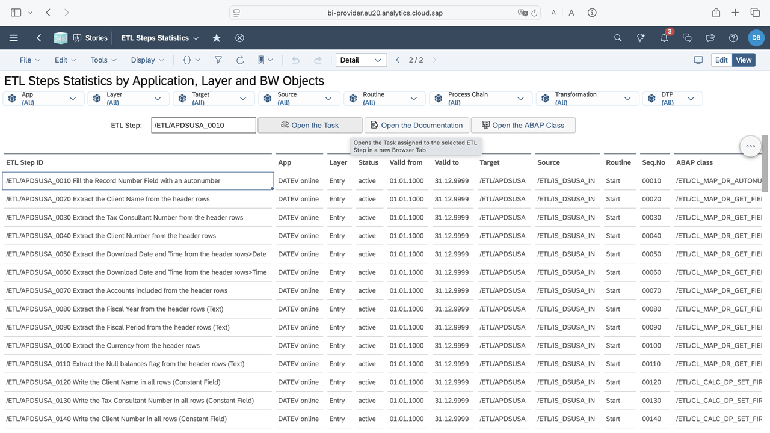
Task: Close the story with the circled X
Action: (x=239, y=38)
